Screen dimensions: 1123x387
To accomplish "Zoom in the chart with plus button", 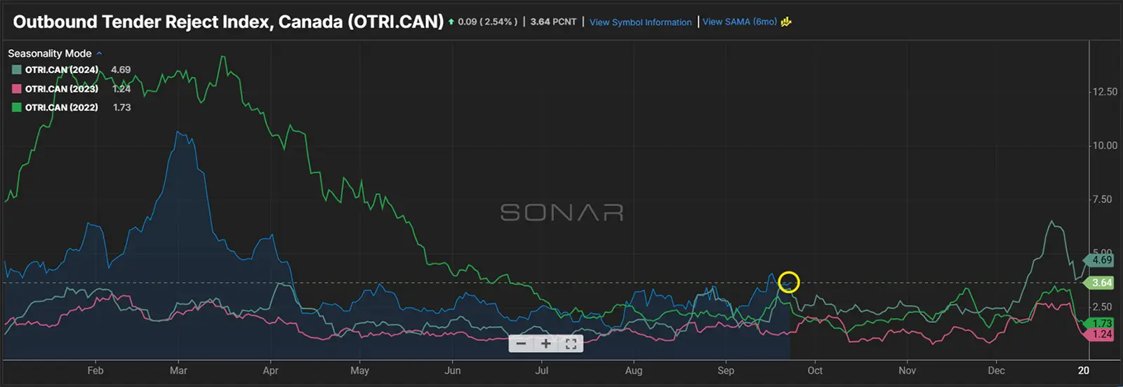I will point(545,344).
